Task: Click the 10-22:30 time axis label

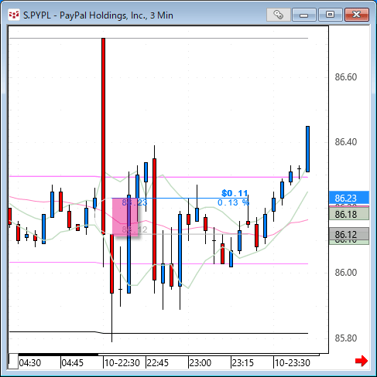Action: pos(122,363)
